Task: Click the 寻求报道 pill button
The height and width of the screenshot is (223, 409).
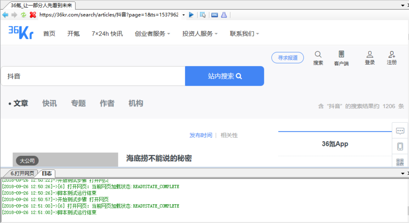Action: pyautogui.click(x=288, y=58)
